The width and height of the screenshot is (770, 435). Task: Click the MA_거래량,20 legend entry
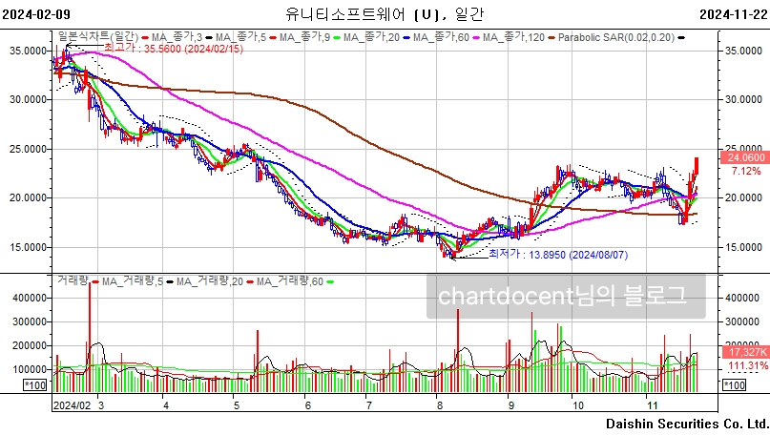click(210, 281)
